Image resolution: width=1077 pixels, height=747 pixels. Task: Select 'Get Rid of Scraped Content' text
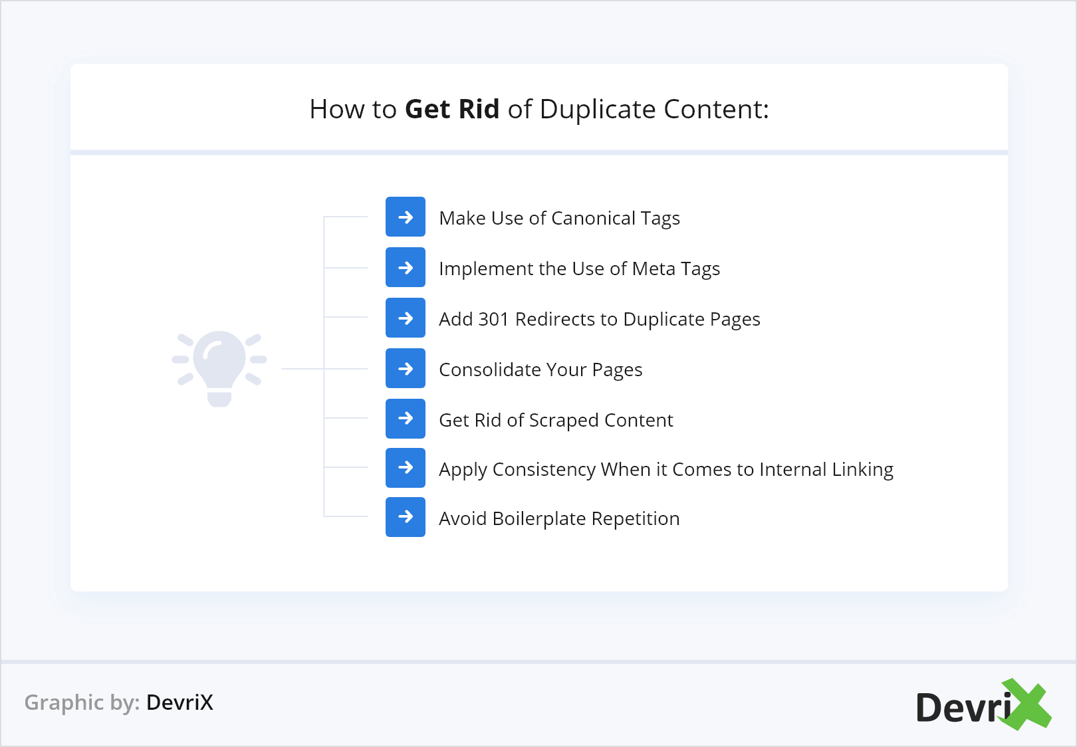[x=556, y=421]
